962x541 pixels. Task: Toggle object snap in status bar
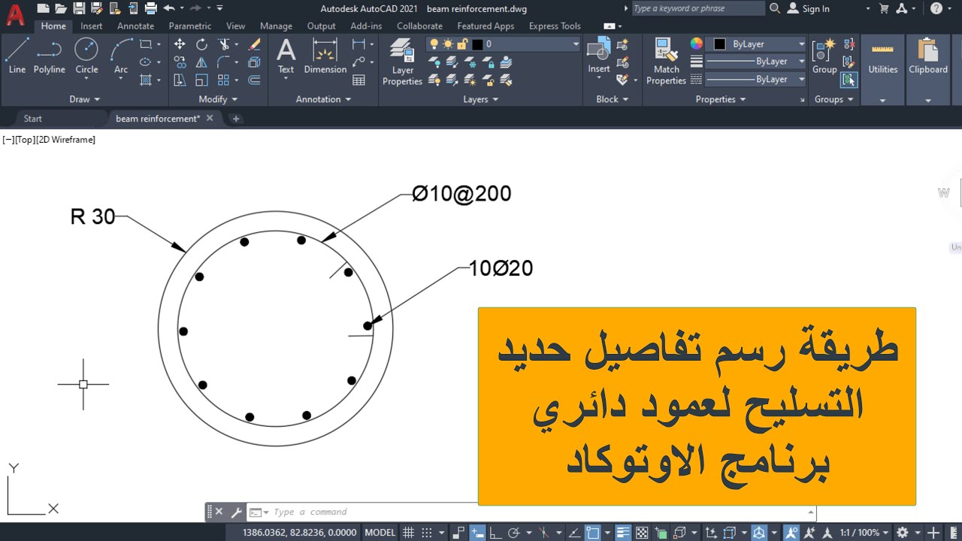pos(593,533)
